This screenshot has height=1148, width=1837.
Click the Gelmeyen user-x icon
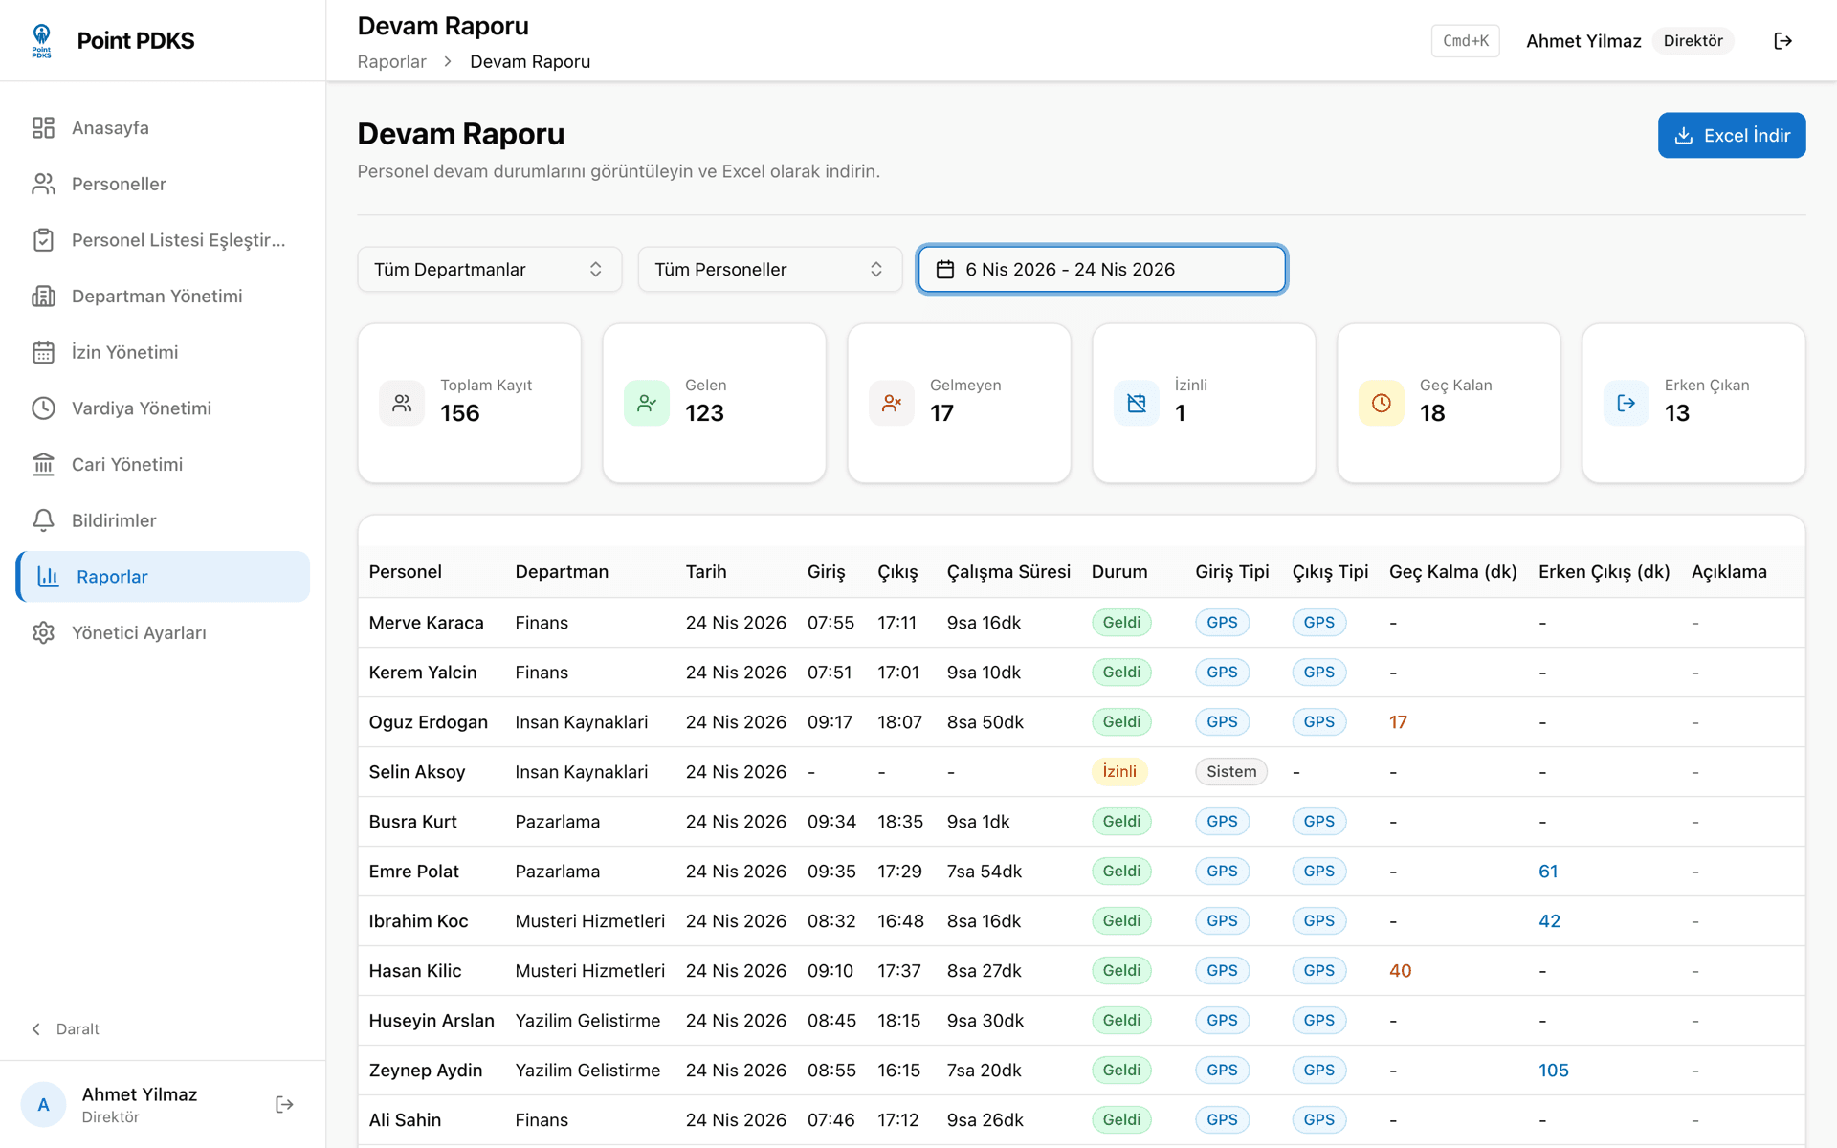click(x=892, y=403)
